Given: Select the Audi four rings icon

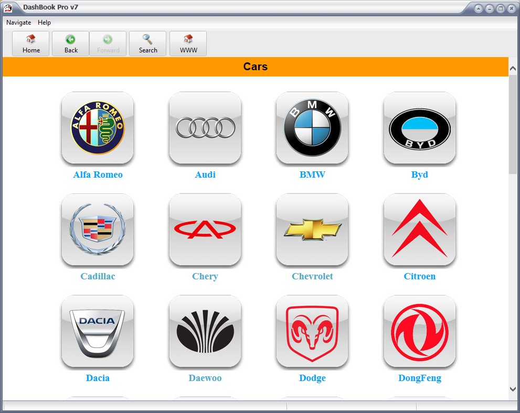Looking at the screenshot, I should click(205, 128).
